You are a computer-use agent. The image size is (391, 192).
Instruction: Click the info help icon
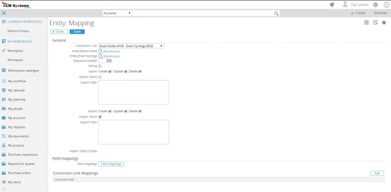point(386,5)
